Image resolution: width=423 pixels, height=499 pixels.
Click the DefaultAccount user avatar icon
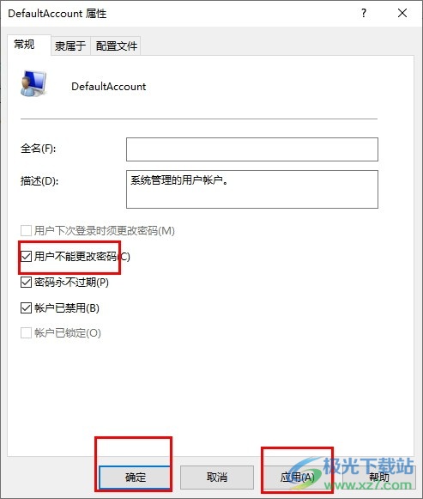(33, 83)
